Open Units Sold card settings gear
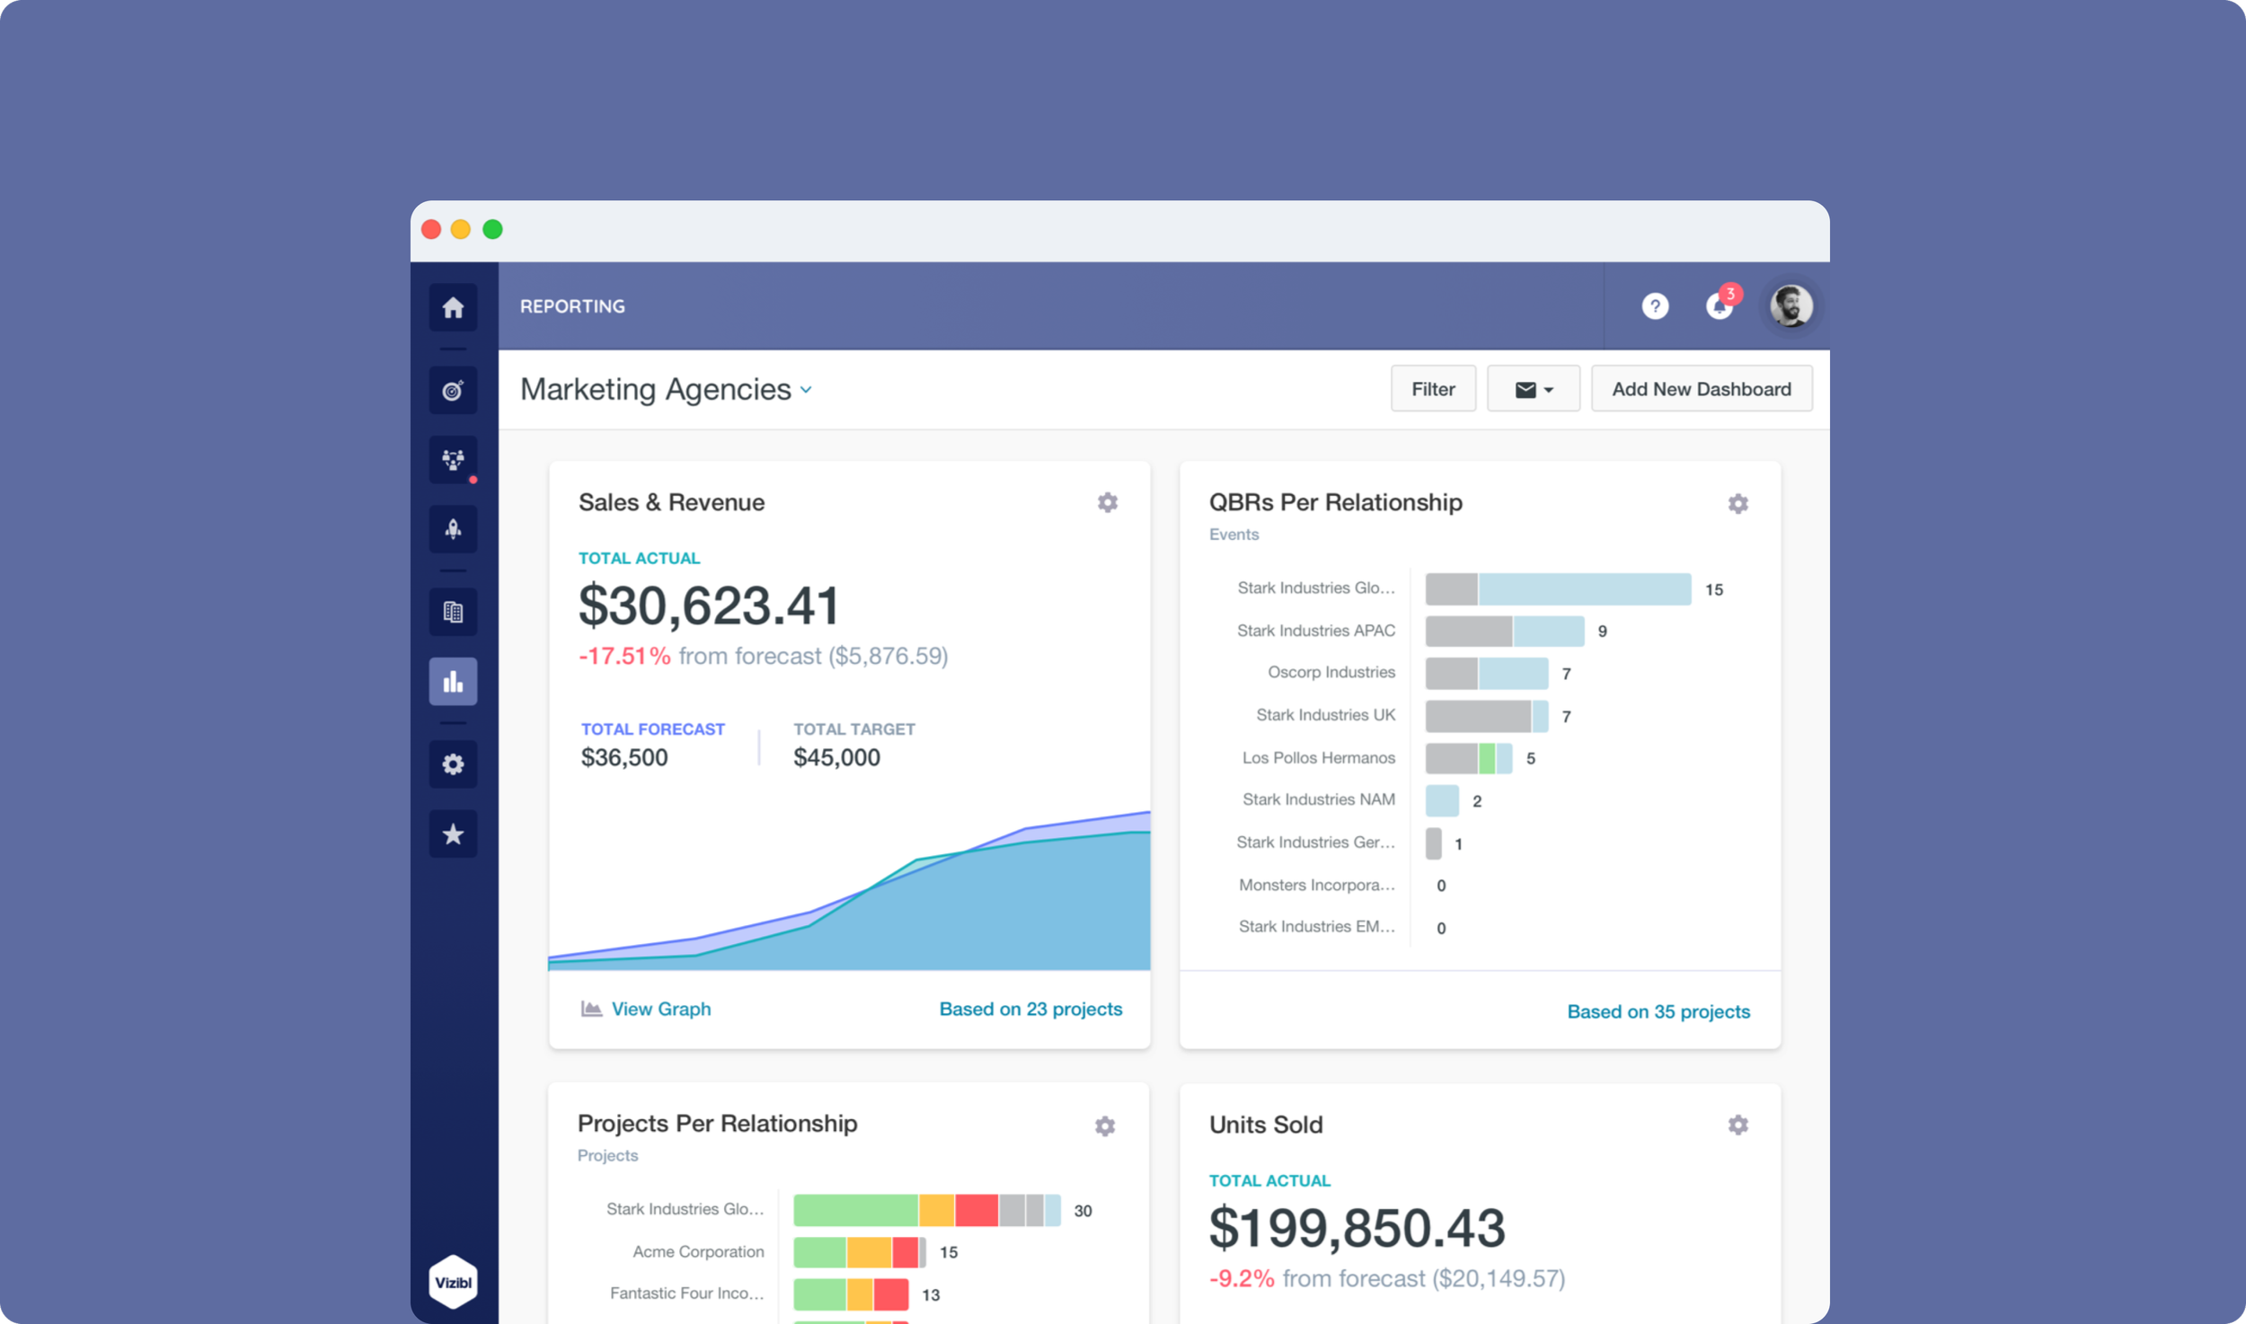This screenshot has height=1324, width=2246. [1738, 1125]
